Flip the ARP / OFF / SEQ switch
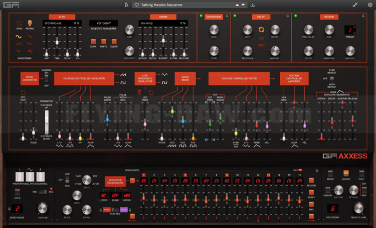Viewport: 376px width, 228px height. [67, 179]
